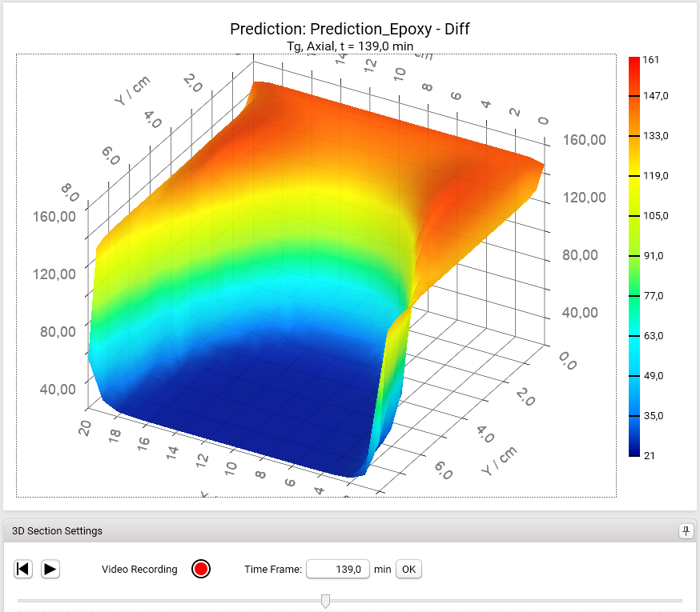Click the Video Recording label
Image resolution: width=700 pixels, height=612 pixels.
click(139, 570)
